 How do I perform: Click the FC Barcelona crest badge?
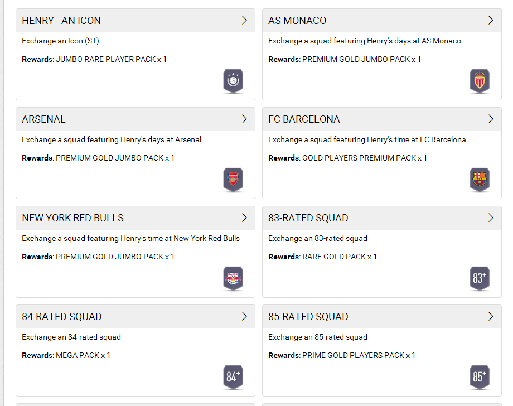click(x=480, y=180)
